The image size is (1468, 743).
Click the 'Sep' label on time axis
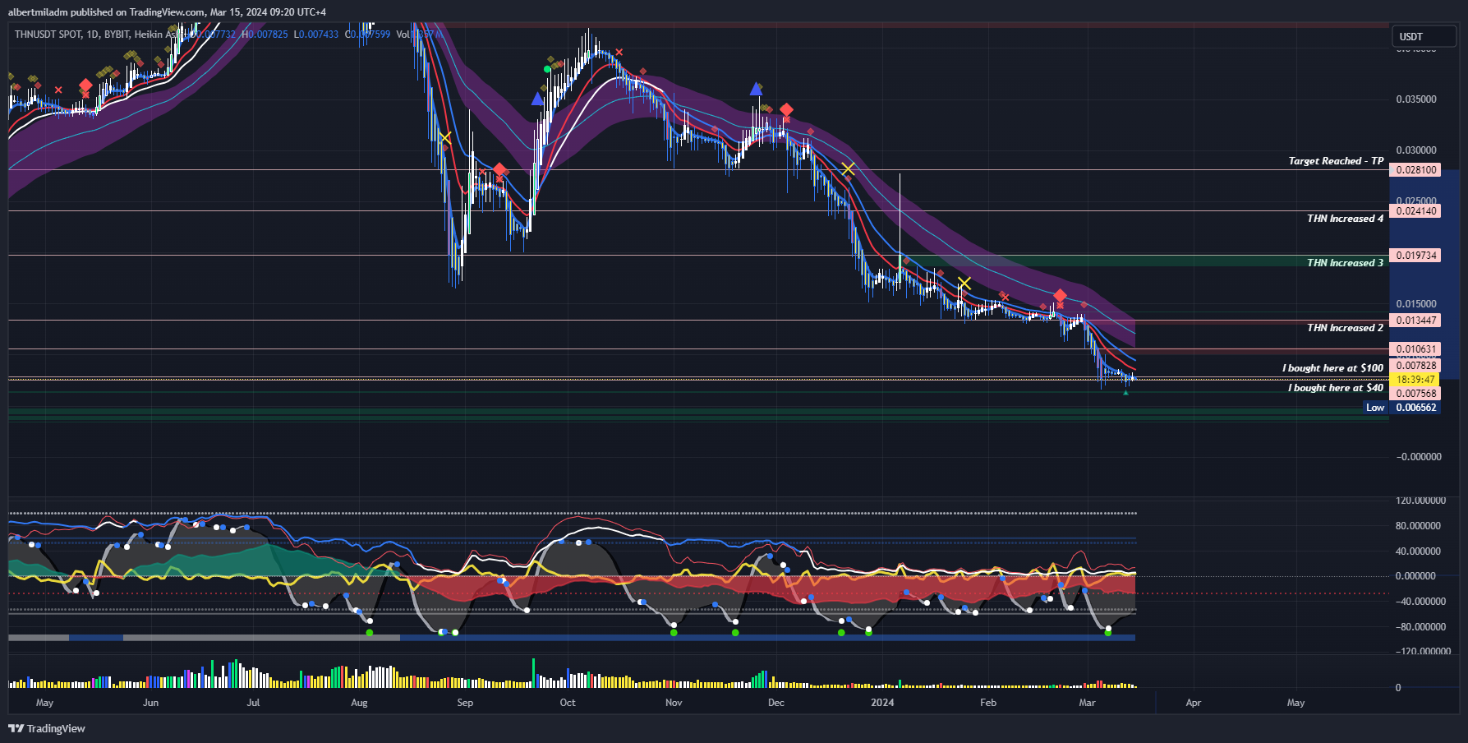click(465, 703)
